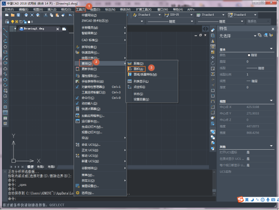Click the Save disk icon in toolbar
This screenshot has width=279, height=210.
[18, 15]
